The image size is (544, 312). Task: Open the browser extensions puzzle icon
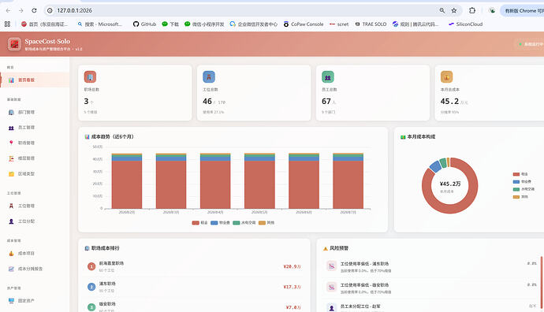point(472,11)
